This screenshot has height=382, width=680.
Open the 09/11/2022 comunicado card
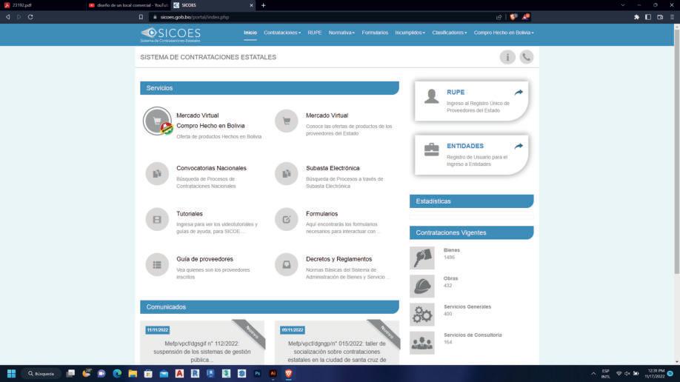(x=337, y=343)
